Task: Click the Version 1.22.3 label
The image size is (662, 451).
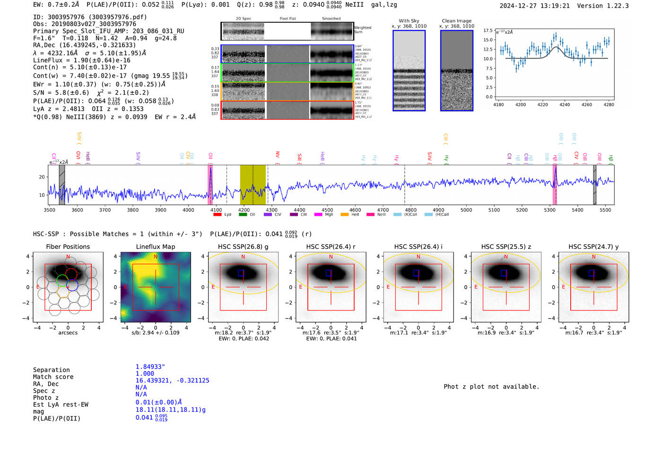Action: 603,6
